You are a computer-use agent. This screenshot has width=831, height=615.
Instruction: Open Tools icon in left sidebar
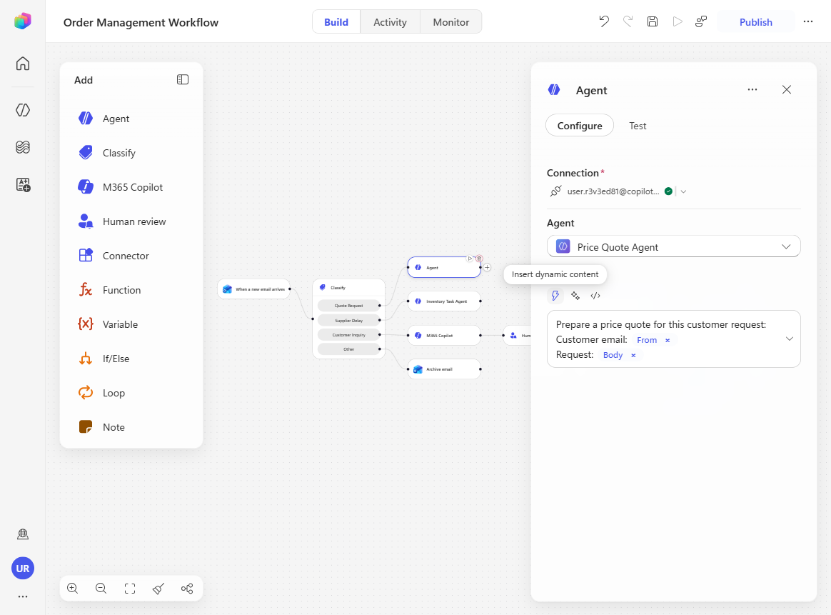click(23, 184)
